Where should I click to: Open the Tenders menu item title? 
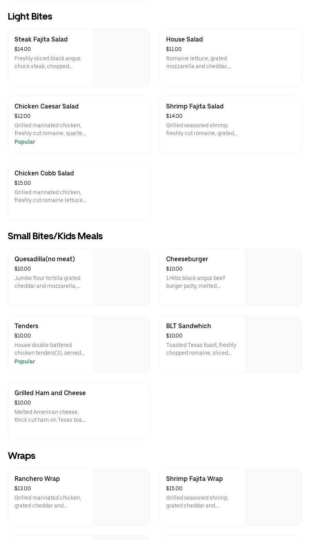coord(26,326)
